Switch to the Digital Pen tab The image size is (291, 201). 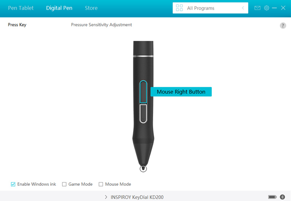pos(59,8)
